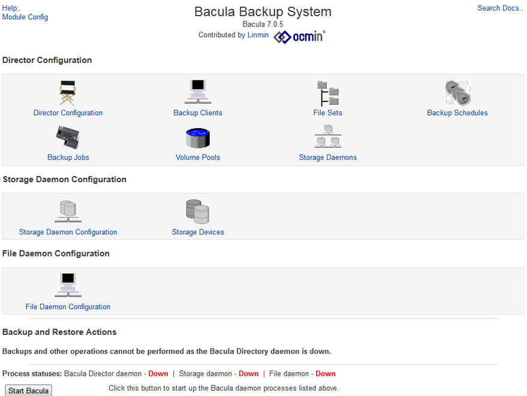527x396 pixels.
Task: Click the 'Bacula Backup System' page title
Action: (x=263, y=12)
